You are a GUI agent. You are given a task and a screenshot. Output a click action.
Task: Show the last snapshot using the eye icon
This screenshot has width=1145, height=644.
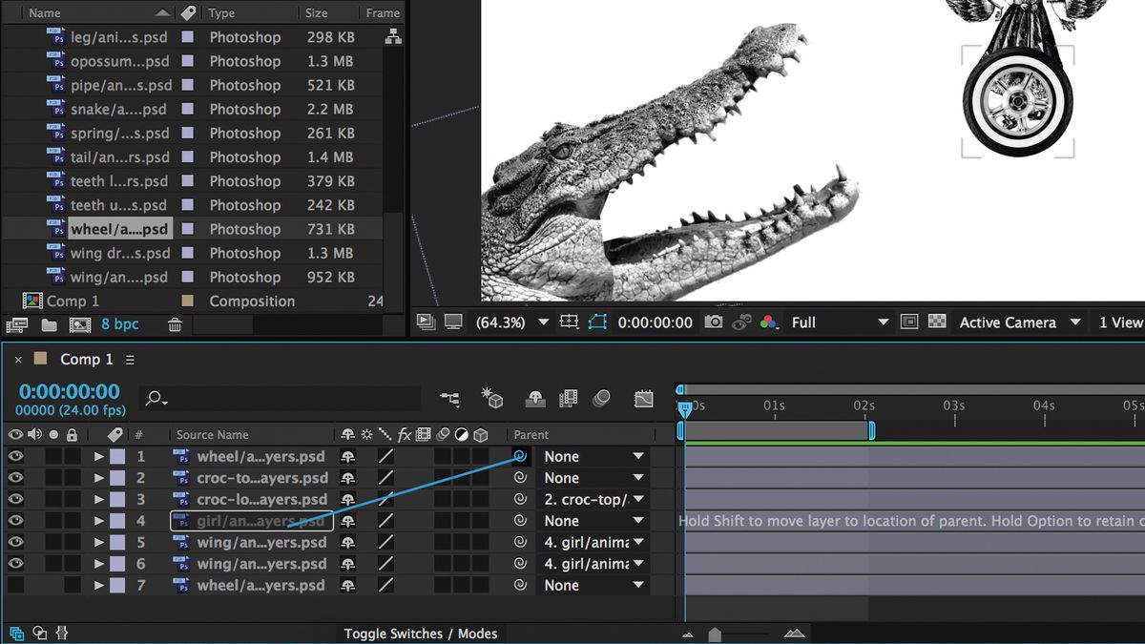[x=742, y=322]
